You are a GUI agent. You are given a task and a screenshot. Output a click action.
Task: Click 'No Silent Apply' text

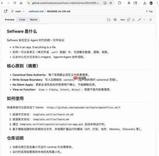point(23,85)
